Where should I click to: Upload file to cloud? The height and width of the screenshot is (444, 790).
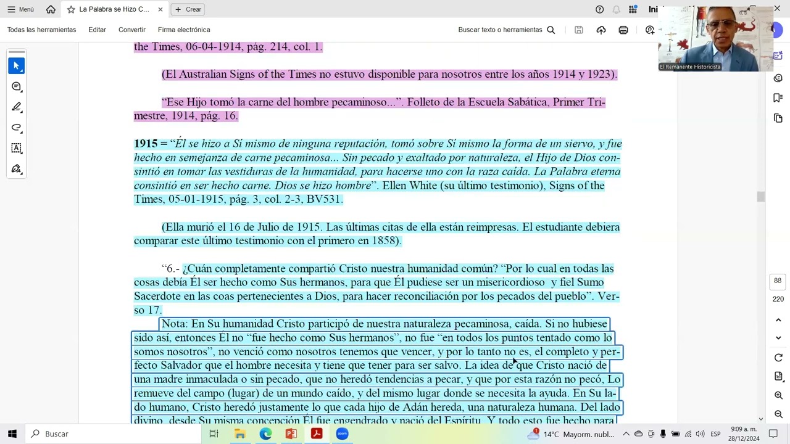[601, 30]
